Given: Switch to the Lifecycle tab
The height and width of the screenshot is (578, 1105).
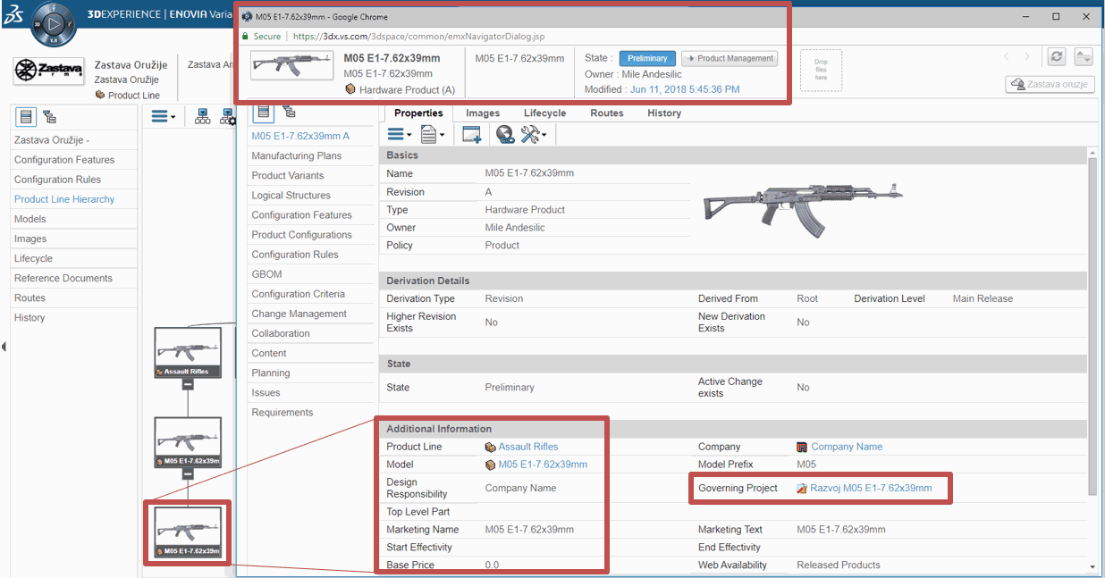Looking at the screenshot, I should [544, 113].
